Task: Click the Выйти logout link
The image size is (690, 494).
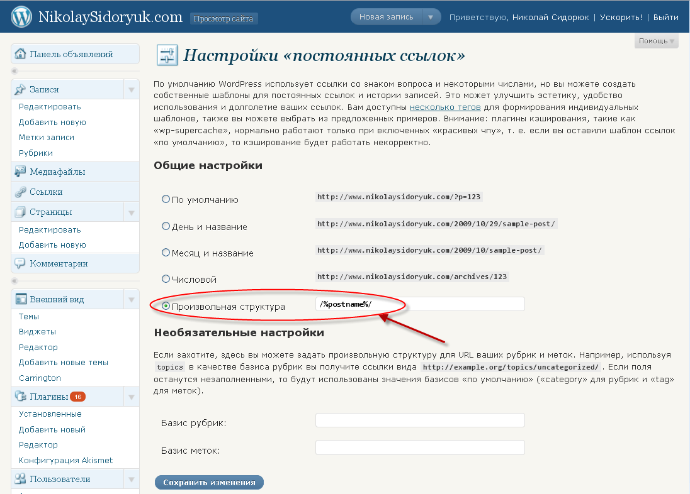Action: coord(666,17)
